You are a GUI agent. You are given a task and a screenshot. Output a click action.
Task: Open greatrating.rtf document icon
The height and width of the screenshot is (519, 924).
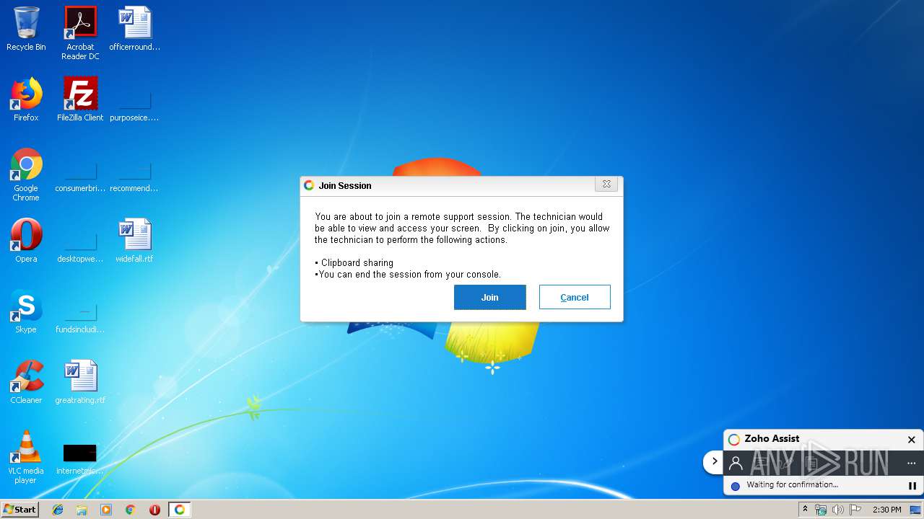80,382
